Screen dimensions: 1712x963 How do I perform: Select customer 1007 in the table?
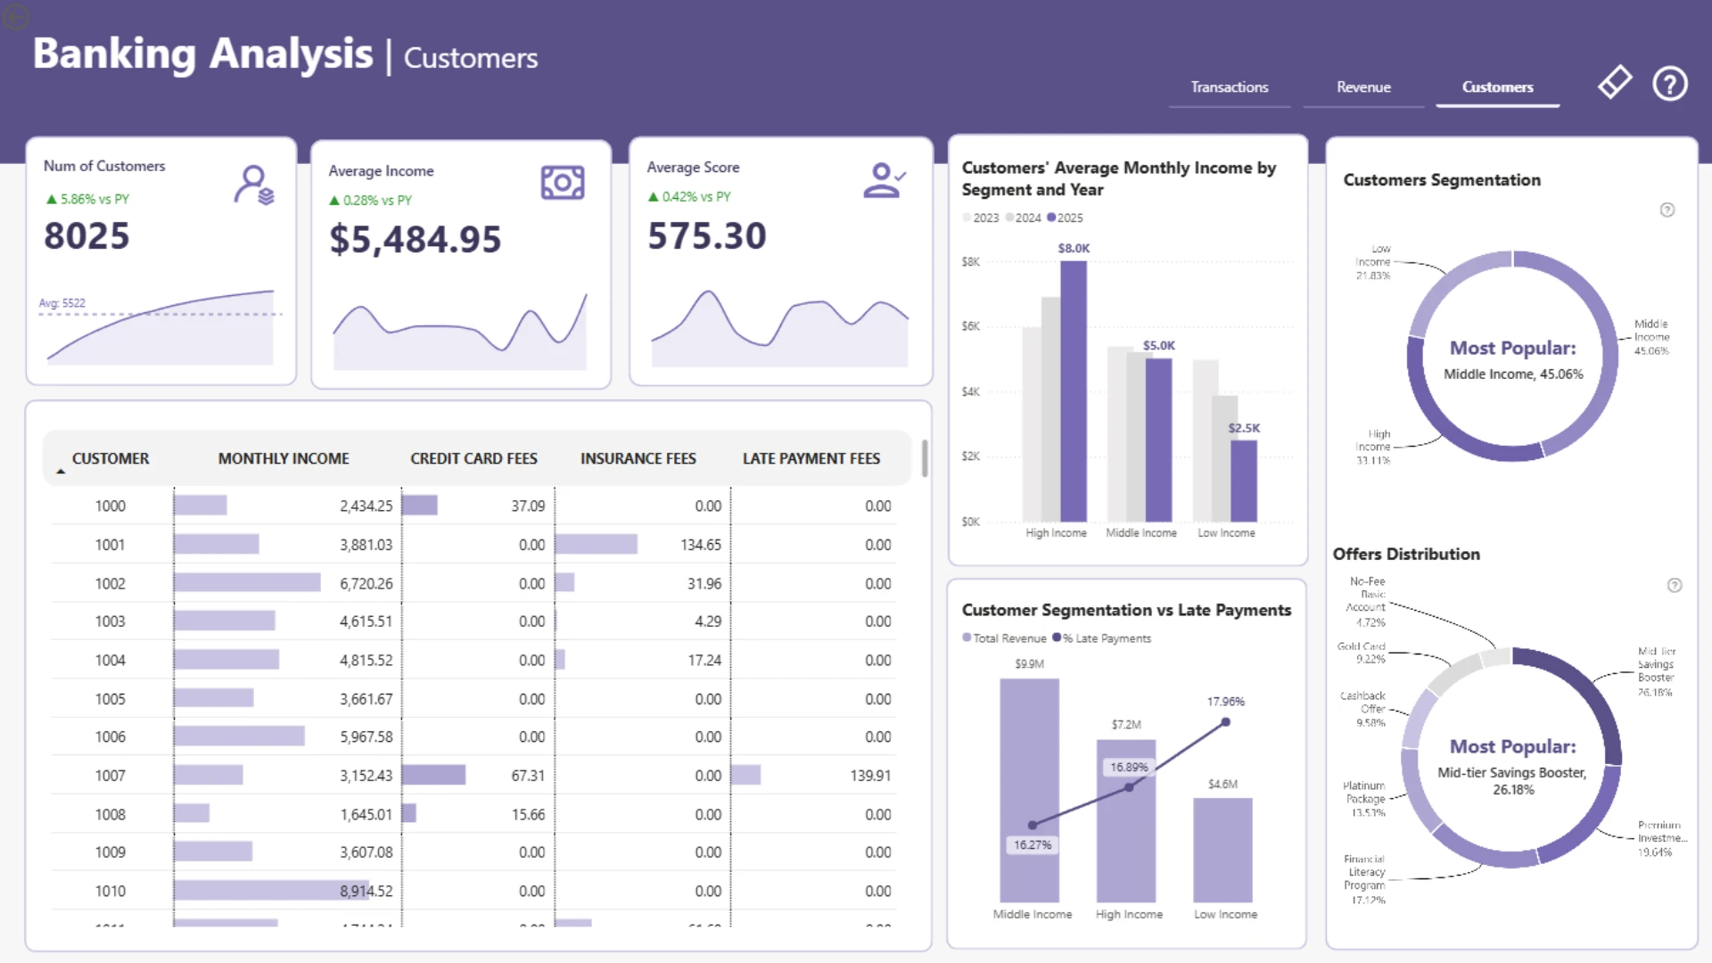click(x=111, y=776)
